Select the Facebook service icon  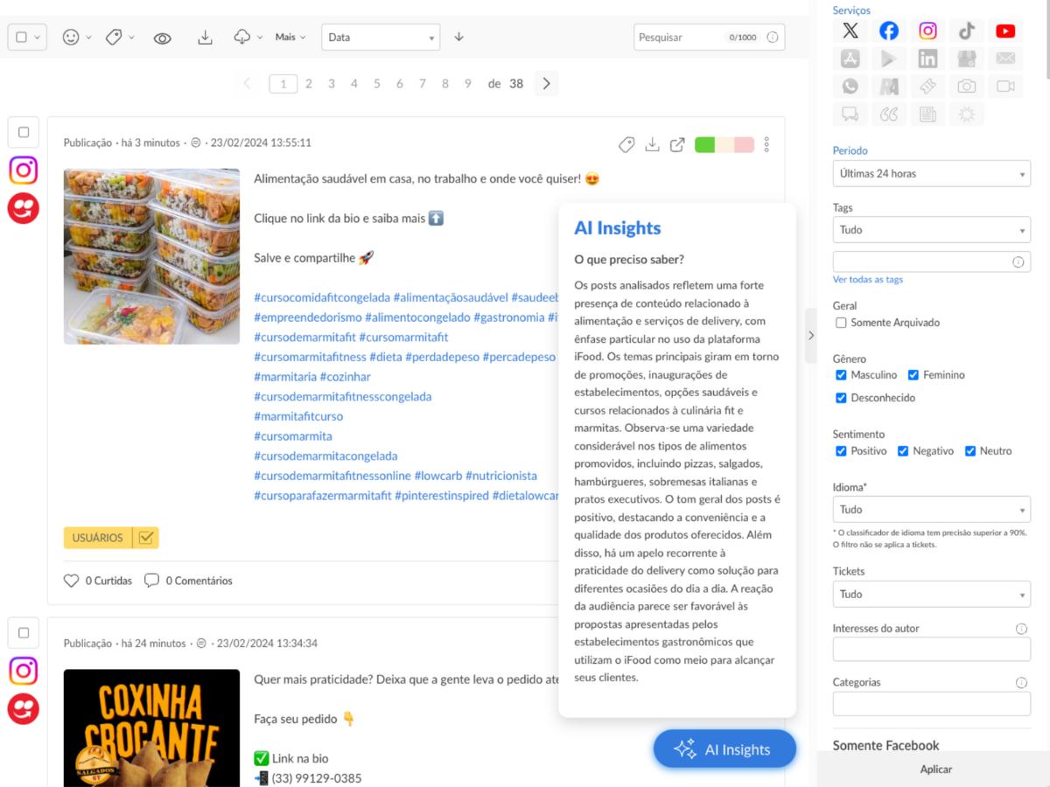(889, 31)
